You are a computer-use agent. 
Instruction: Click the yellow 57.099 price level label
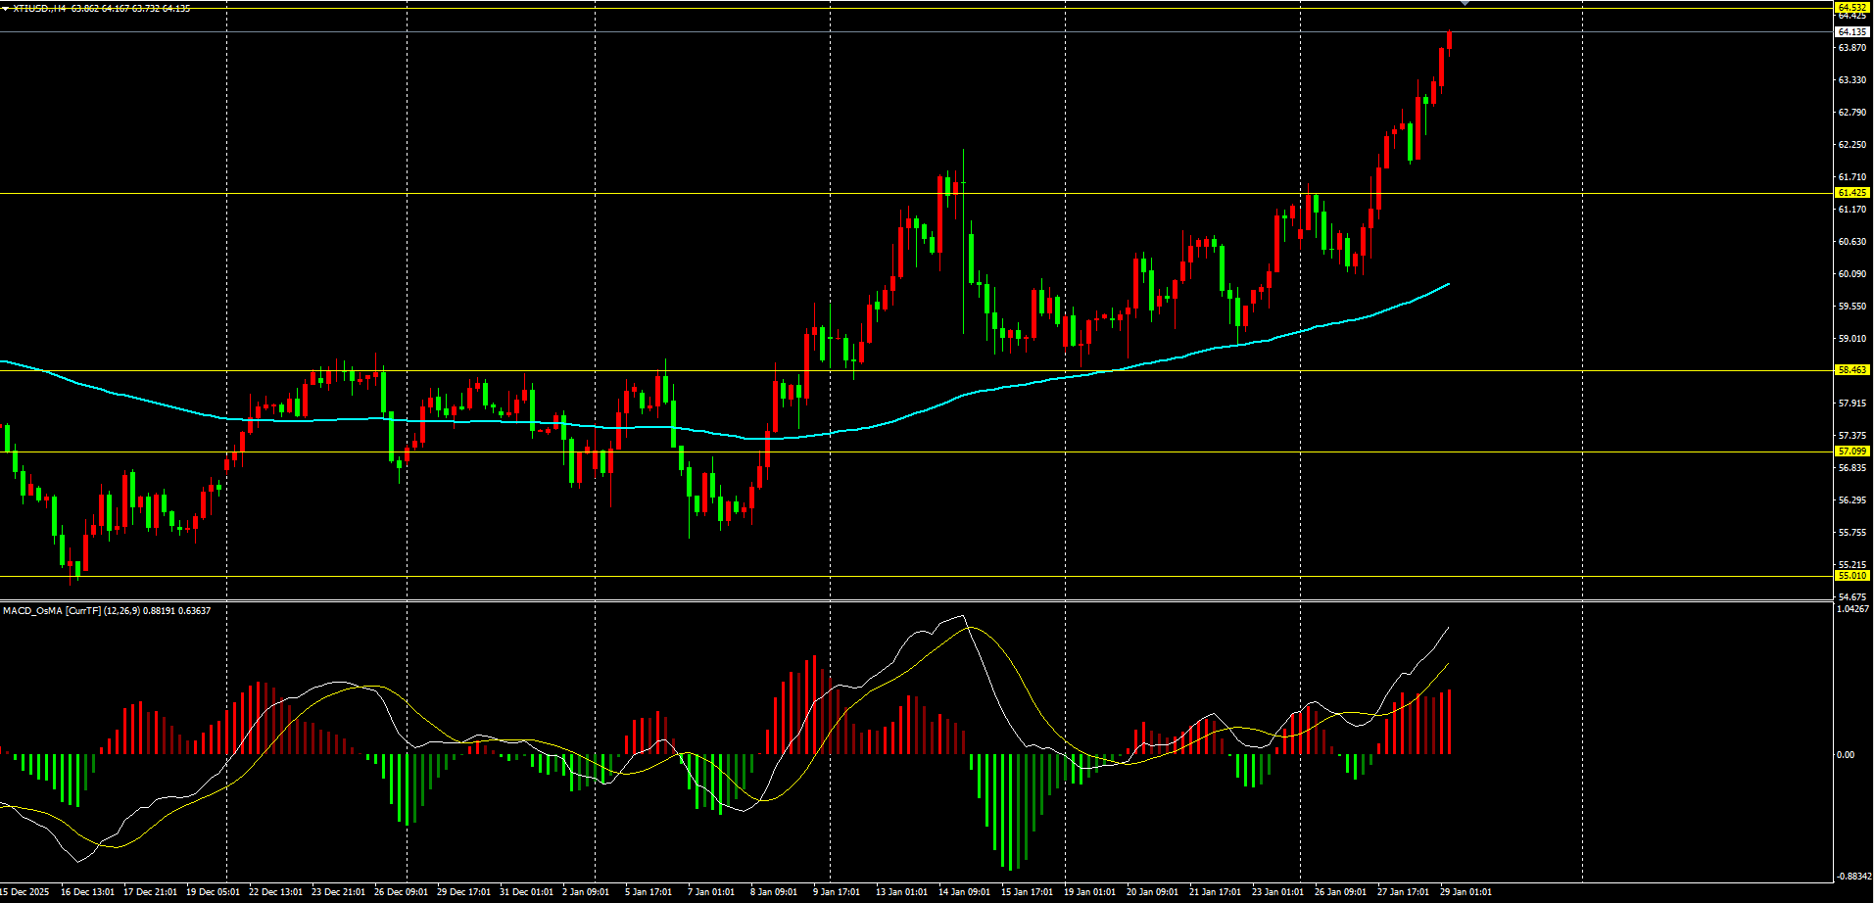coord(1851,451)
